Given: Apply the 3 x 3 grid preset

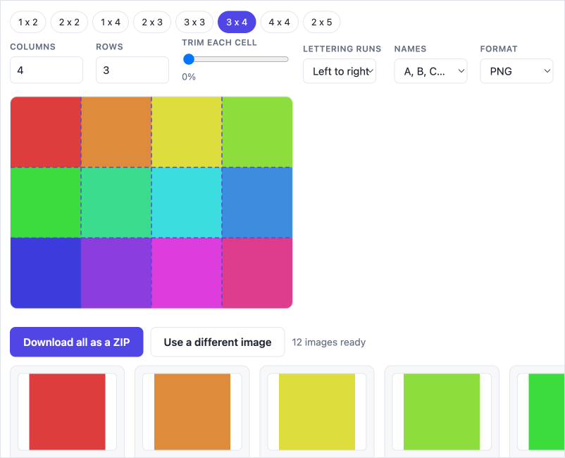Looking at the screenshot, I should coord(194,22).
